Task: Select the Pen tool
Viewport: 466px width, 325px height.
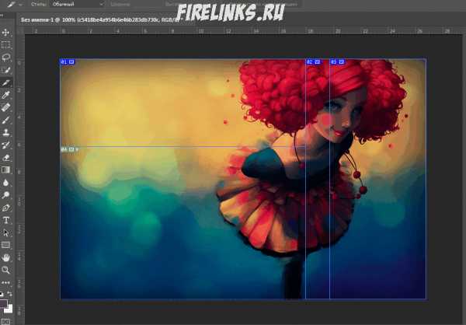Action: pos(5,208)
